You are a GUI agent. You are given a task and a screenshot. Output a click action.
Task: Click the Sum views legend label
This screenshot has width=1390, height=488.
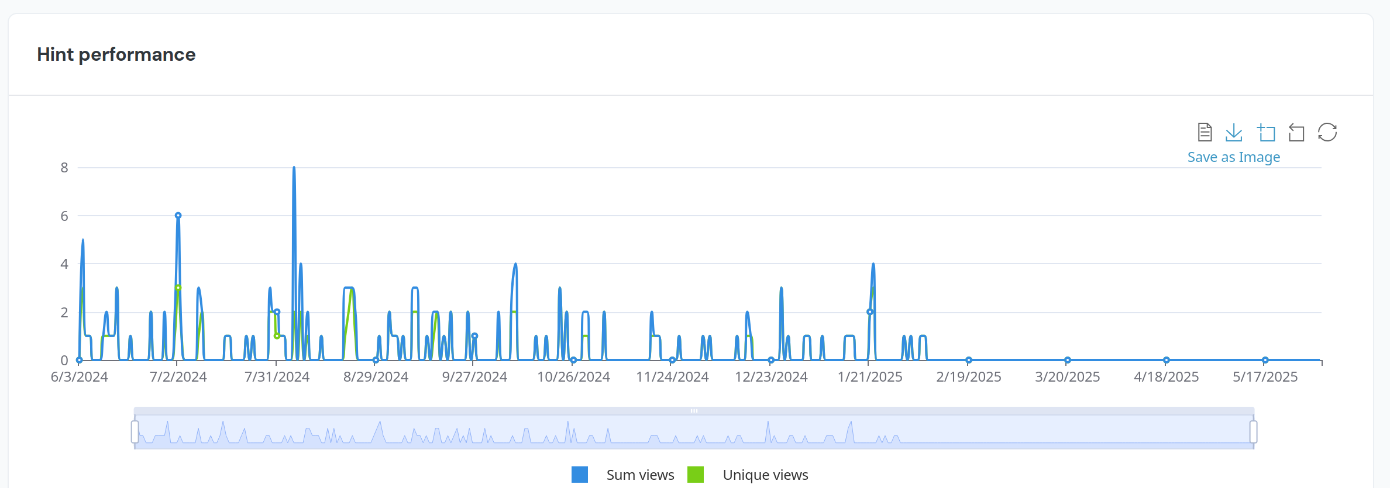[x=640, y=475]
